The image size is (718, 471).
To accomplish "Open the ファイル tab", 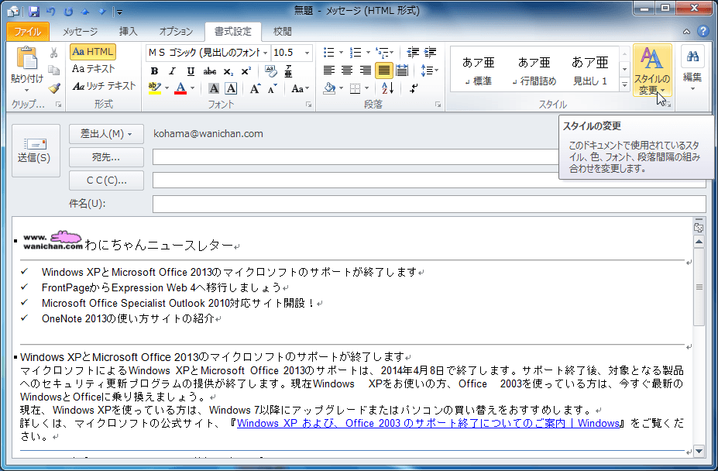I will tap(27, 31).
